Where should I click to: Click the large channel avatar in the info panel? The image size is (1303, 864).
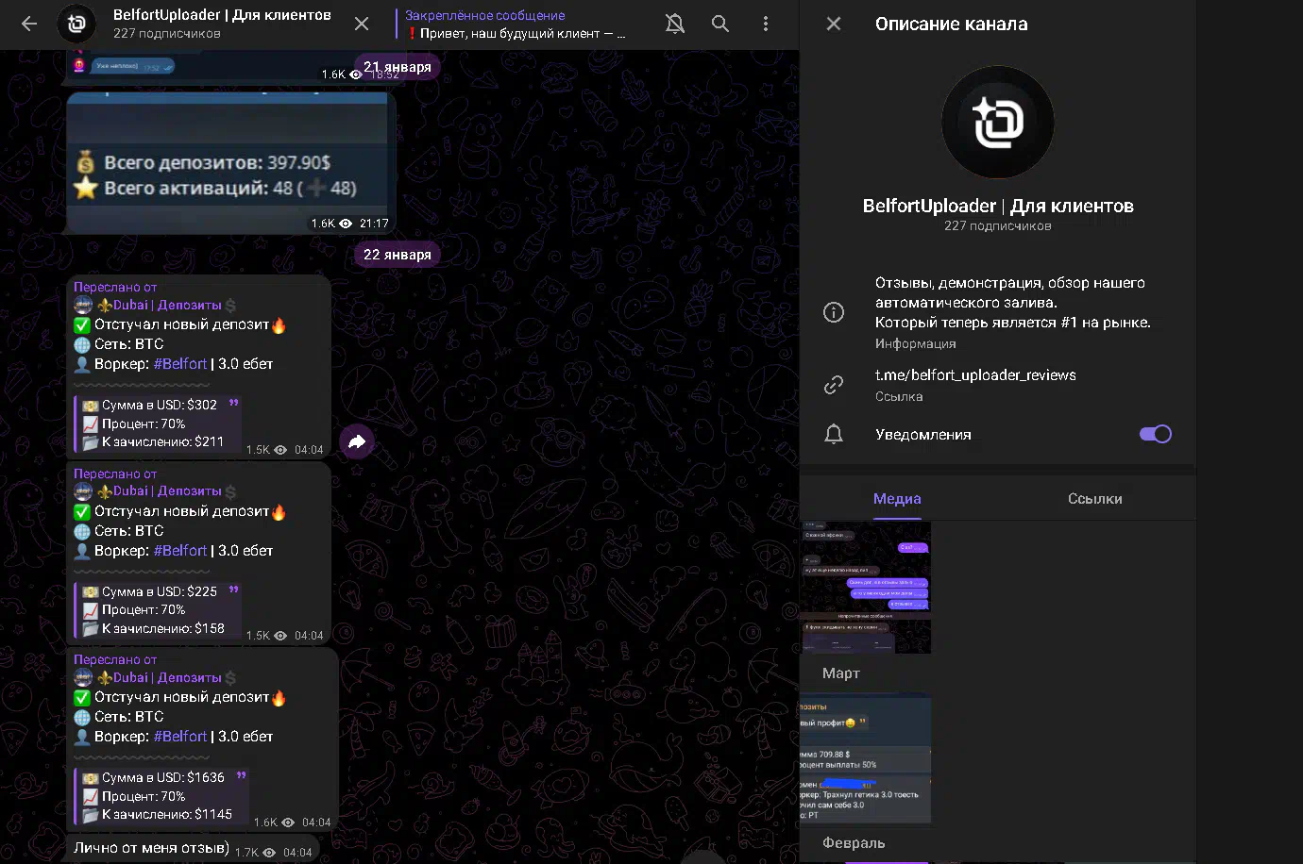click(x=998, y=122)
